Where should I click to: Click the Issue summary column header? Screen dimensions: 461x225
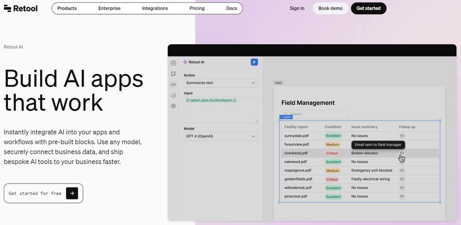(x=364, y=127)
